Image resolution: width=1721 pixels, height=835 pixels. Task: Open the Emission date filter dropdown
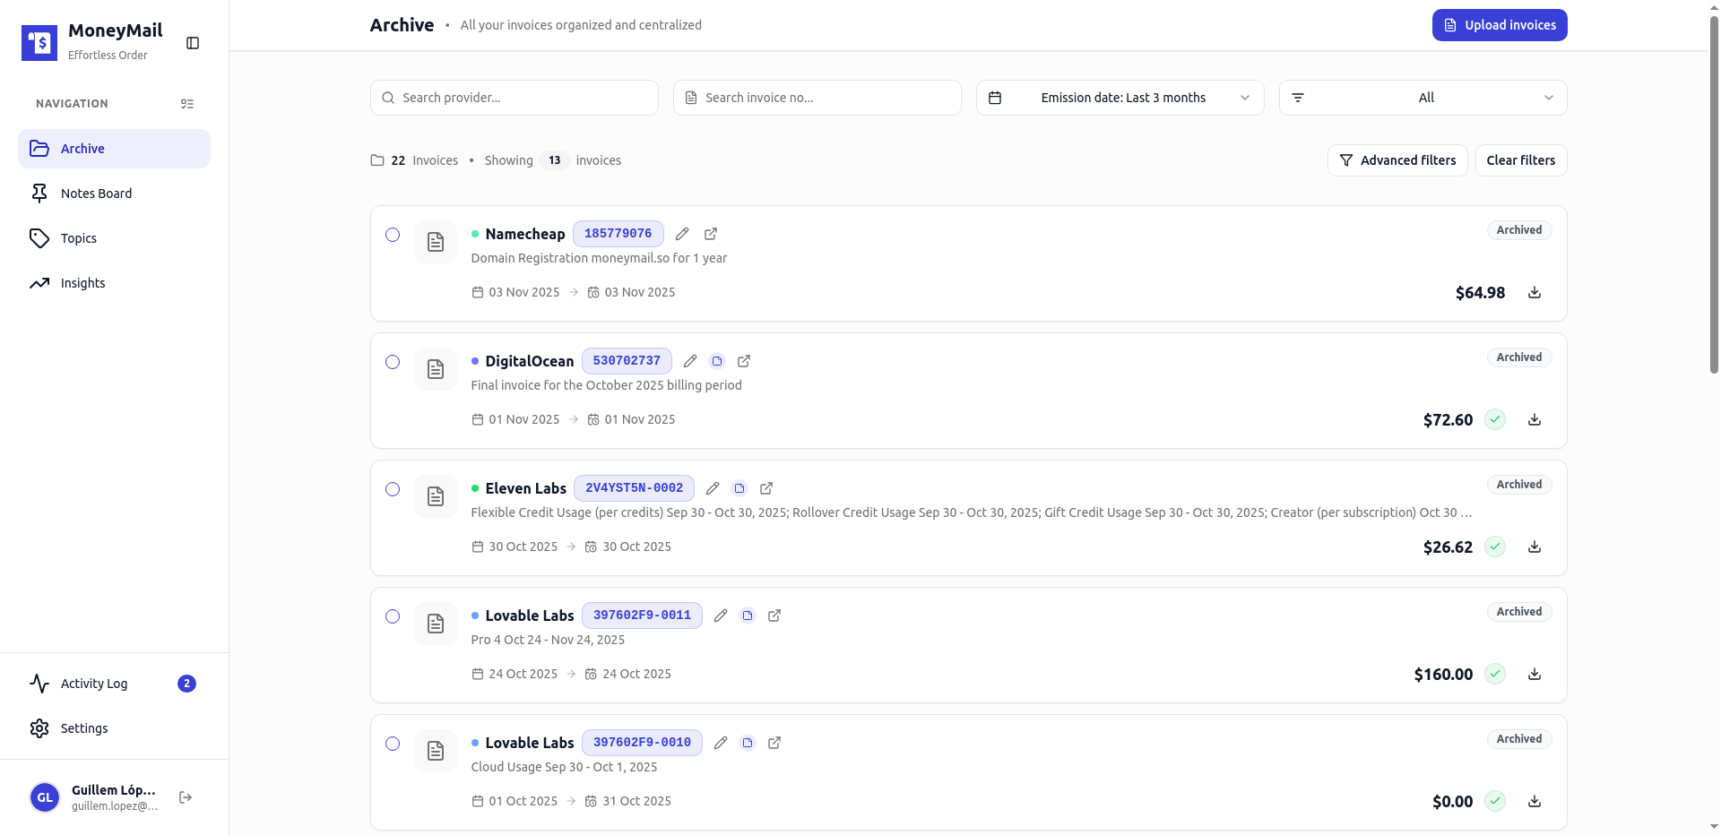pos(1120,98)
